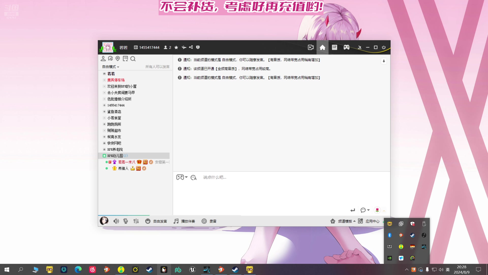This screenshot has width=488, height=275.
Task: Click the location pin icon in sidebar
Action: coord(118,59)
